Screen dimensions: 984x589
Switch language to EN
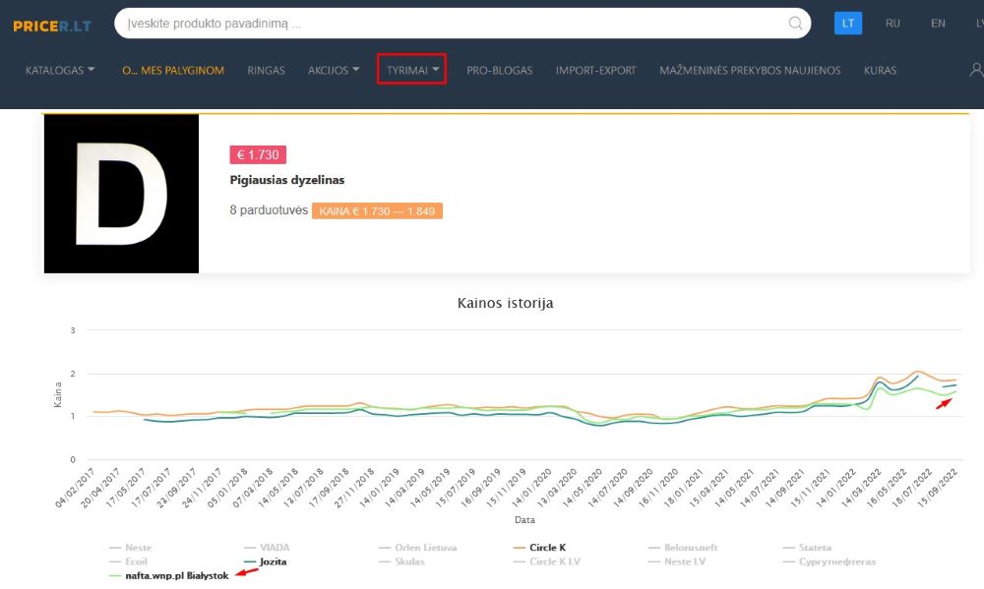[x=938, y=24]
